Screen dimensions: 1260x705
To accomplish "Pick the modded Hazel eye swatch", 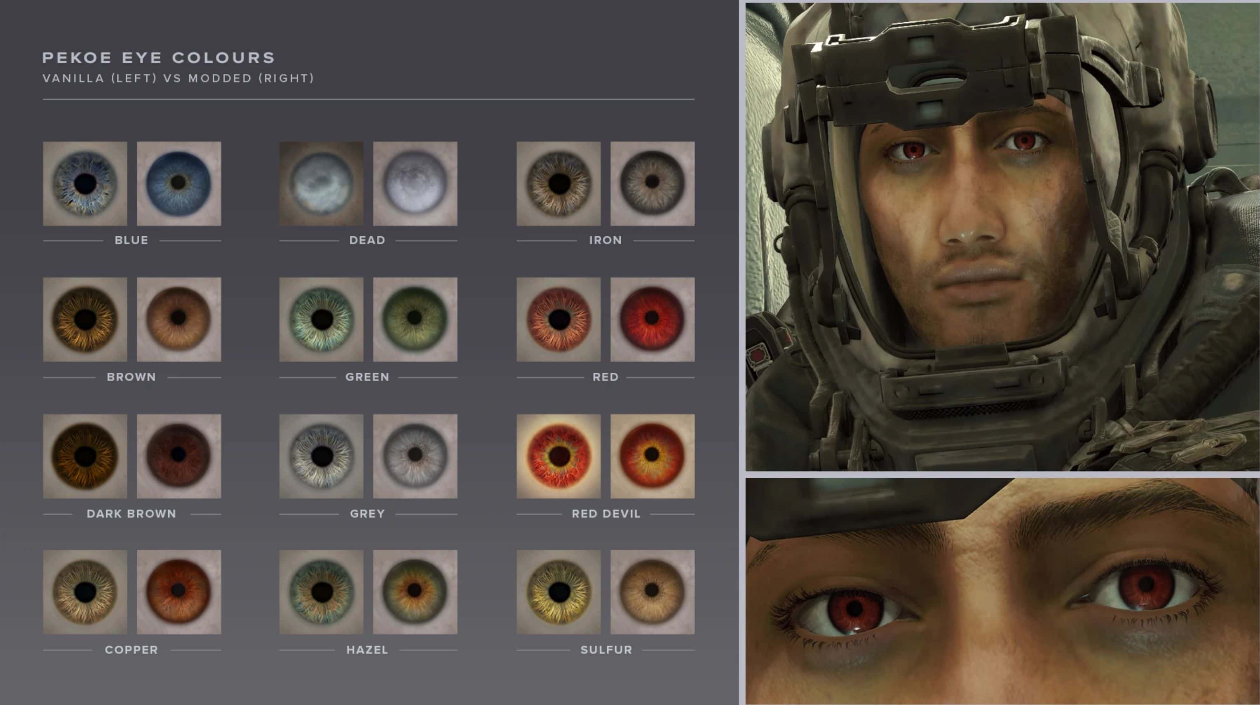I will click(415, 592).
